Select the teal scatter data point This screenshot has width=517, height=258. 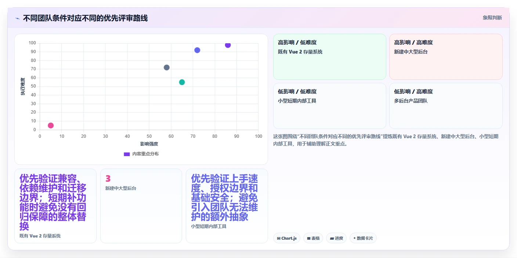[x=182, y=82]
